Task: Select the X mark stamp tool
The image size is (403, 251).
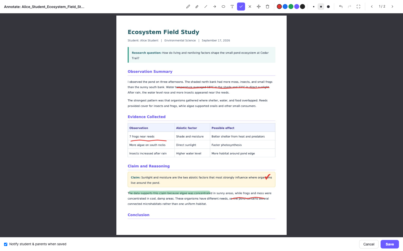Action: [x=250, y=7]
